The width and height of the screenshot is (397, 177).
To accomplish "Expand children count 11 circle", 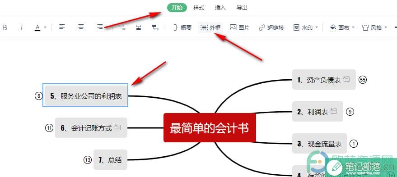I will [49, 128].
